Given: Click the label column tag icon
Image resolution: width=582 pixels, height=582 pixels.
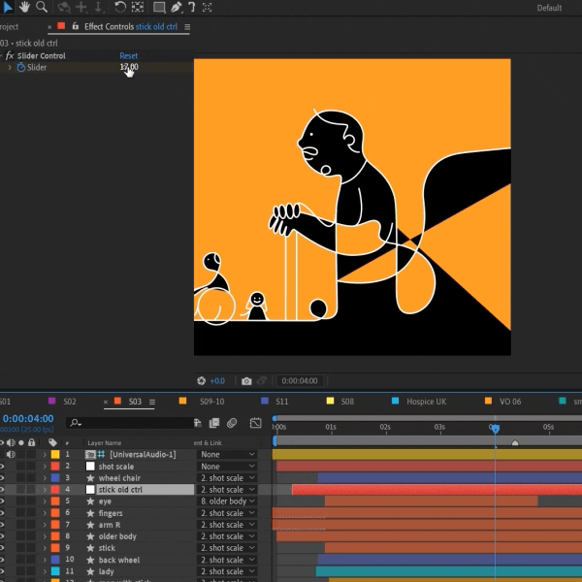Looking at the screenshot, I should click(52, 442).
